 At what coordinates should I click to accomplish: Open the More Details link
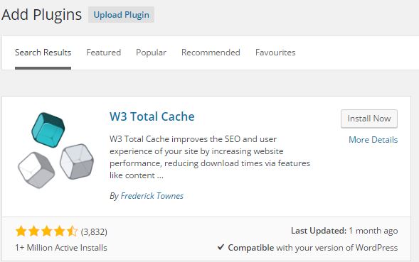(x=373, y=140)
